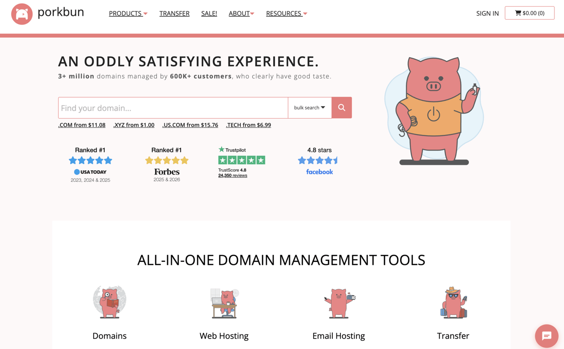Select the .COM from $11.08 link
564x349 pixels.
[x=82, y=125]
